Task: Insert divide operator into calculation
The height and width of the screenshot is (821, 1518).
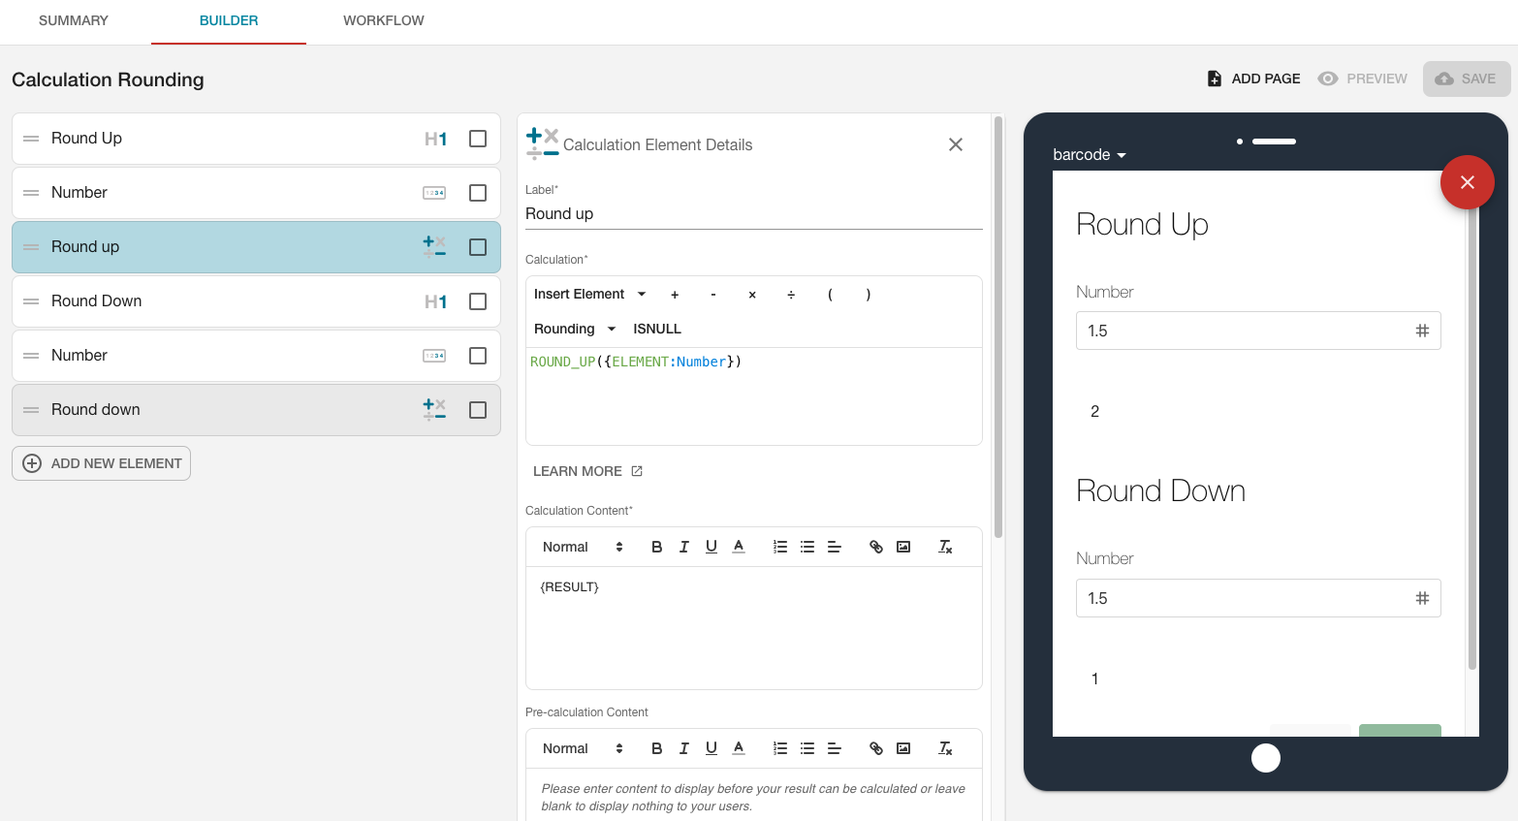Action: click(791, 295)
